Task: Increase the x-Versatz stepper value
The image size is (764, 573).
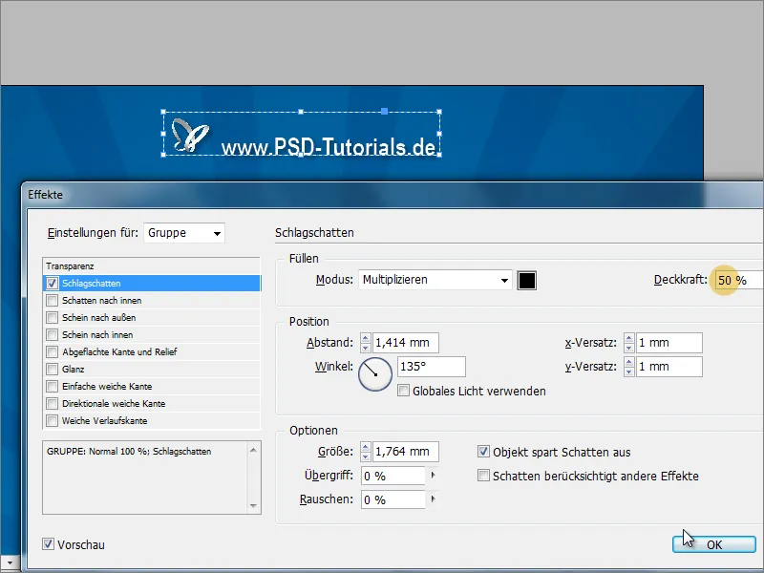Action: (x=627, y=338)
